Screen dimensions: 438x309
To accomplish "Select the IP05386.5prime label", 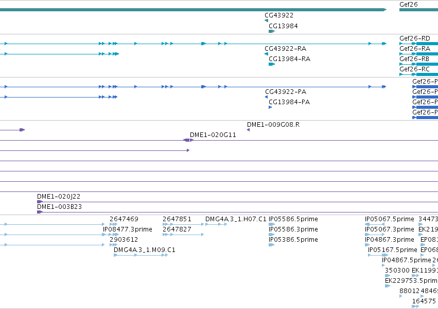I will 293,240.
